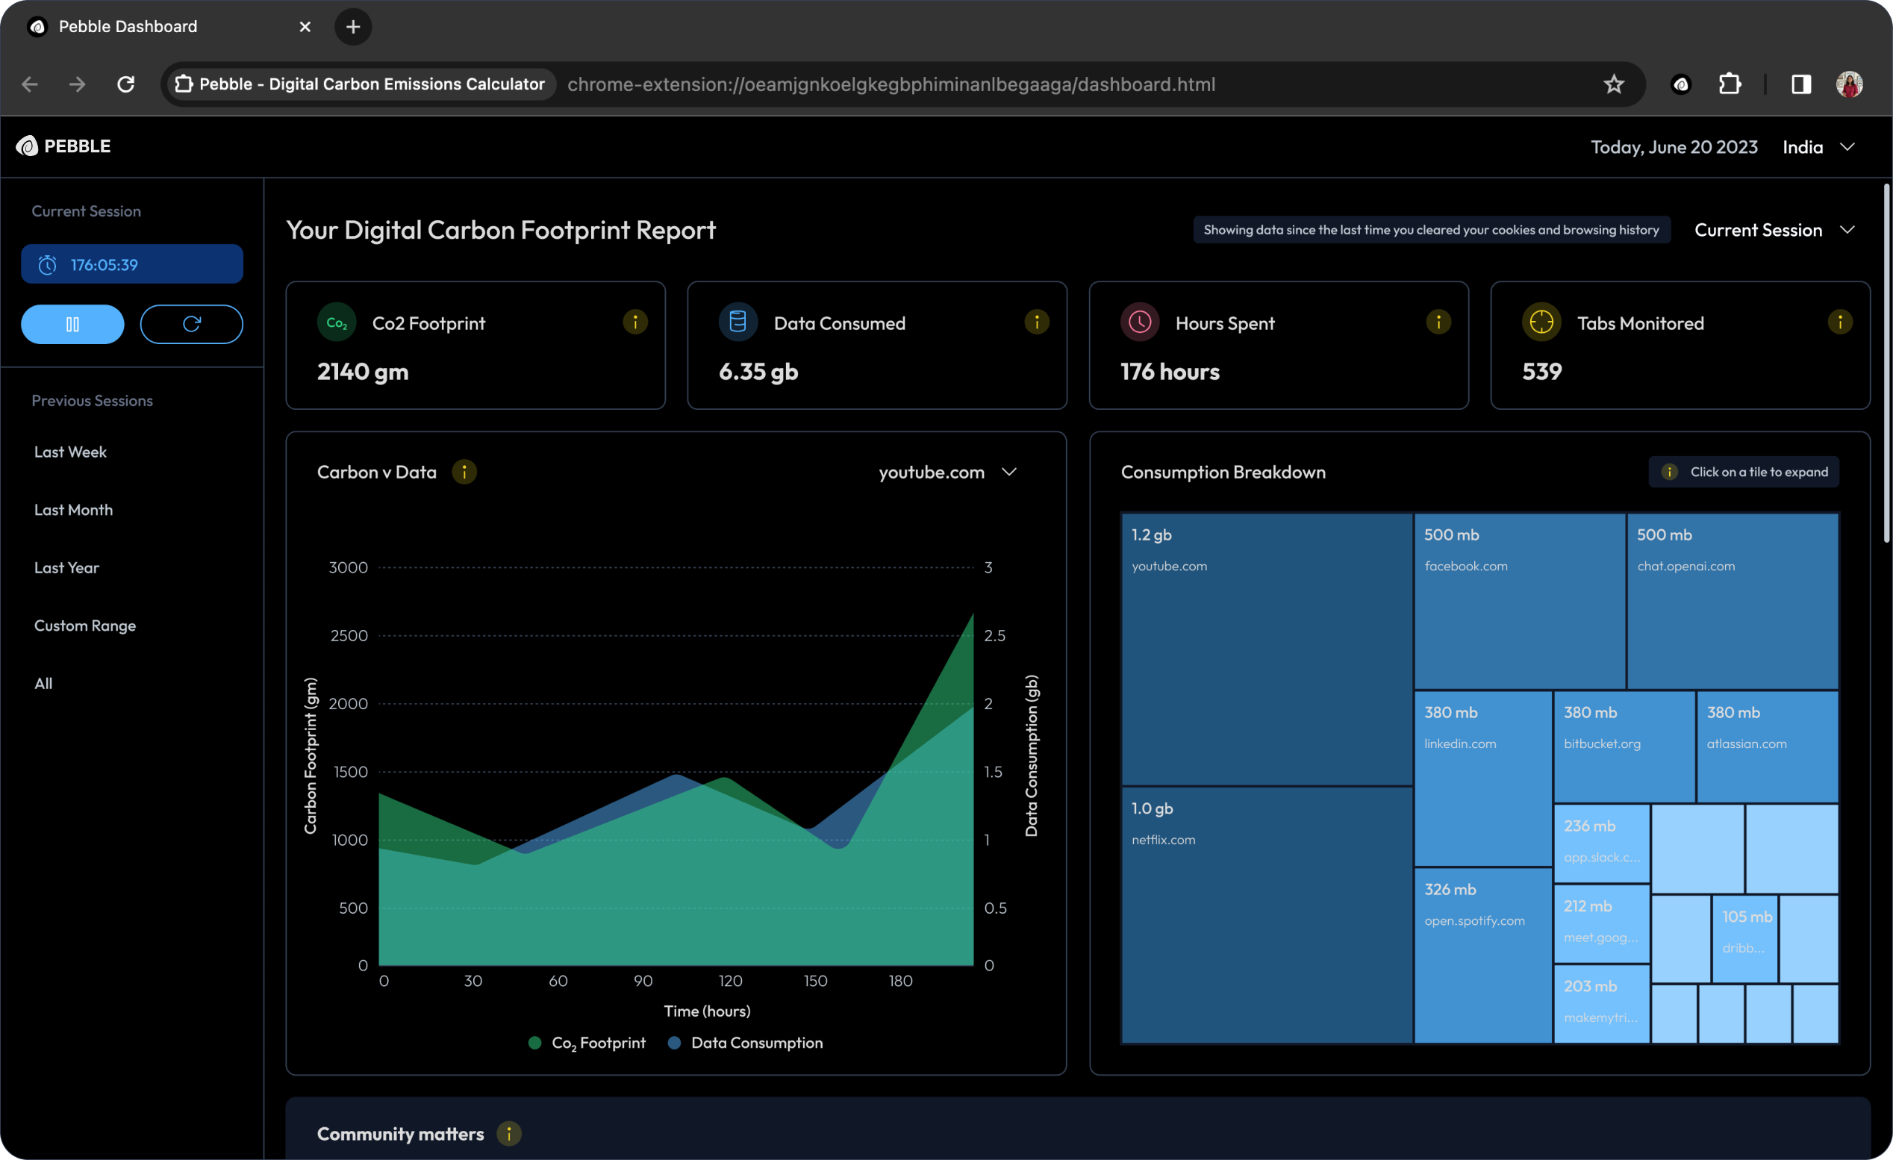Open the Pebble extension icon in toolbar
The image size is (1893, 1160).
[x=1681, y=84]
